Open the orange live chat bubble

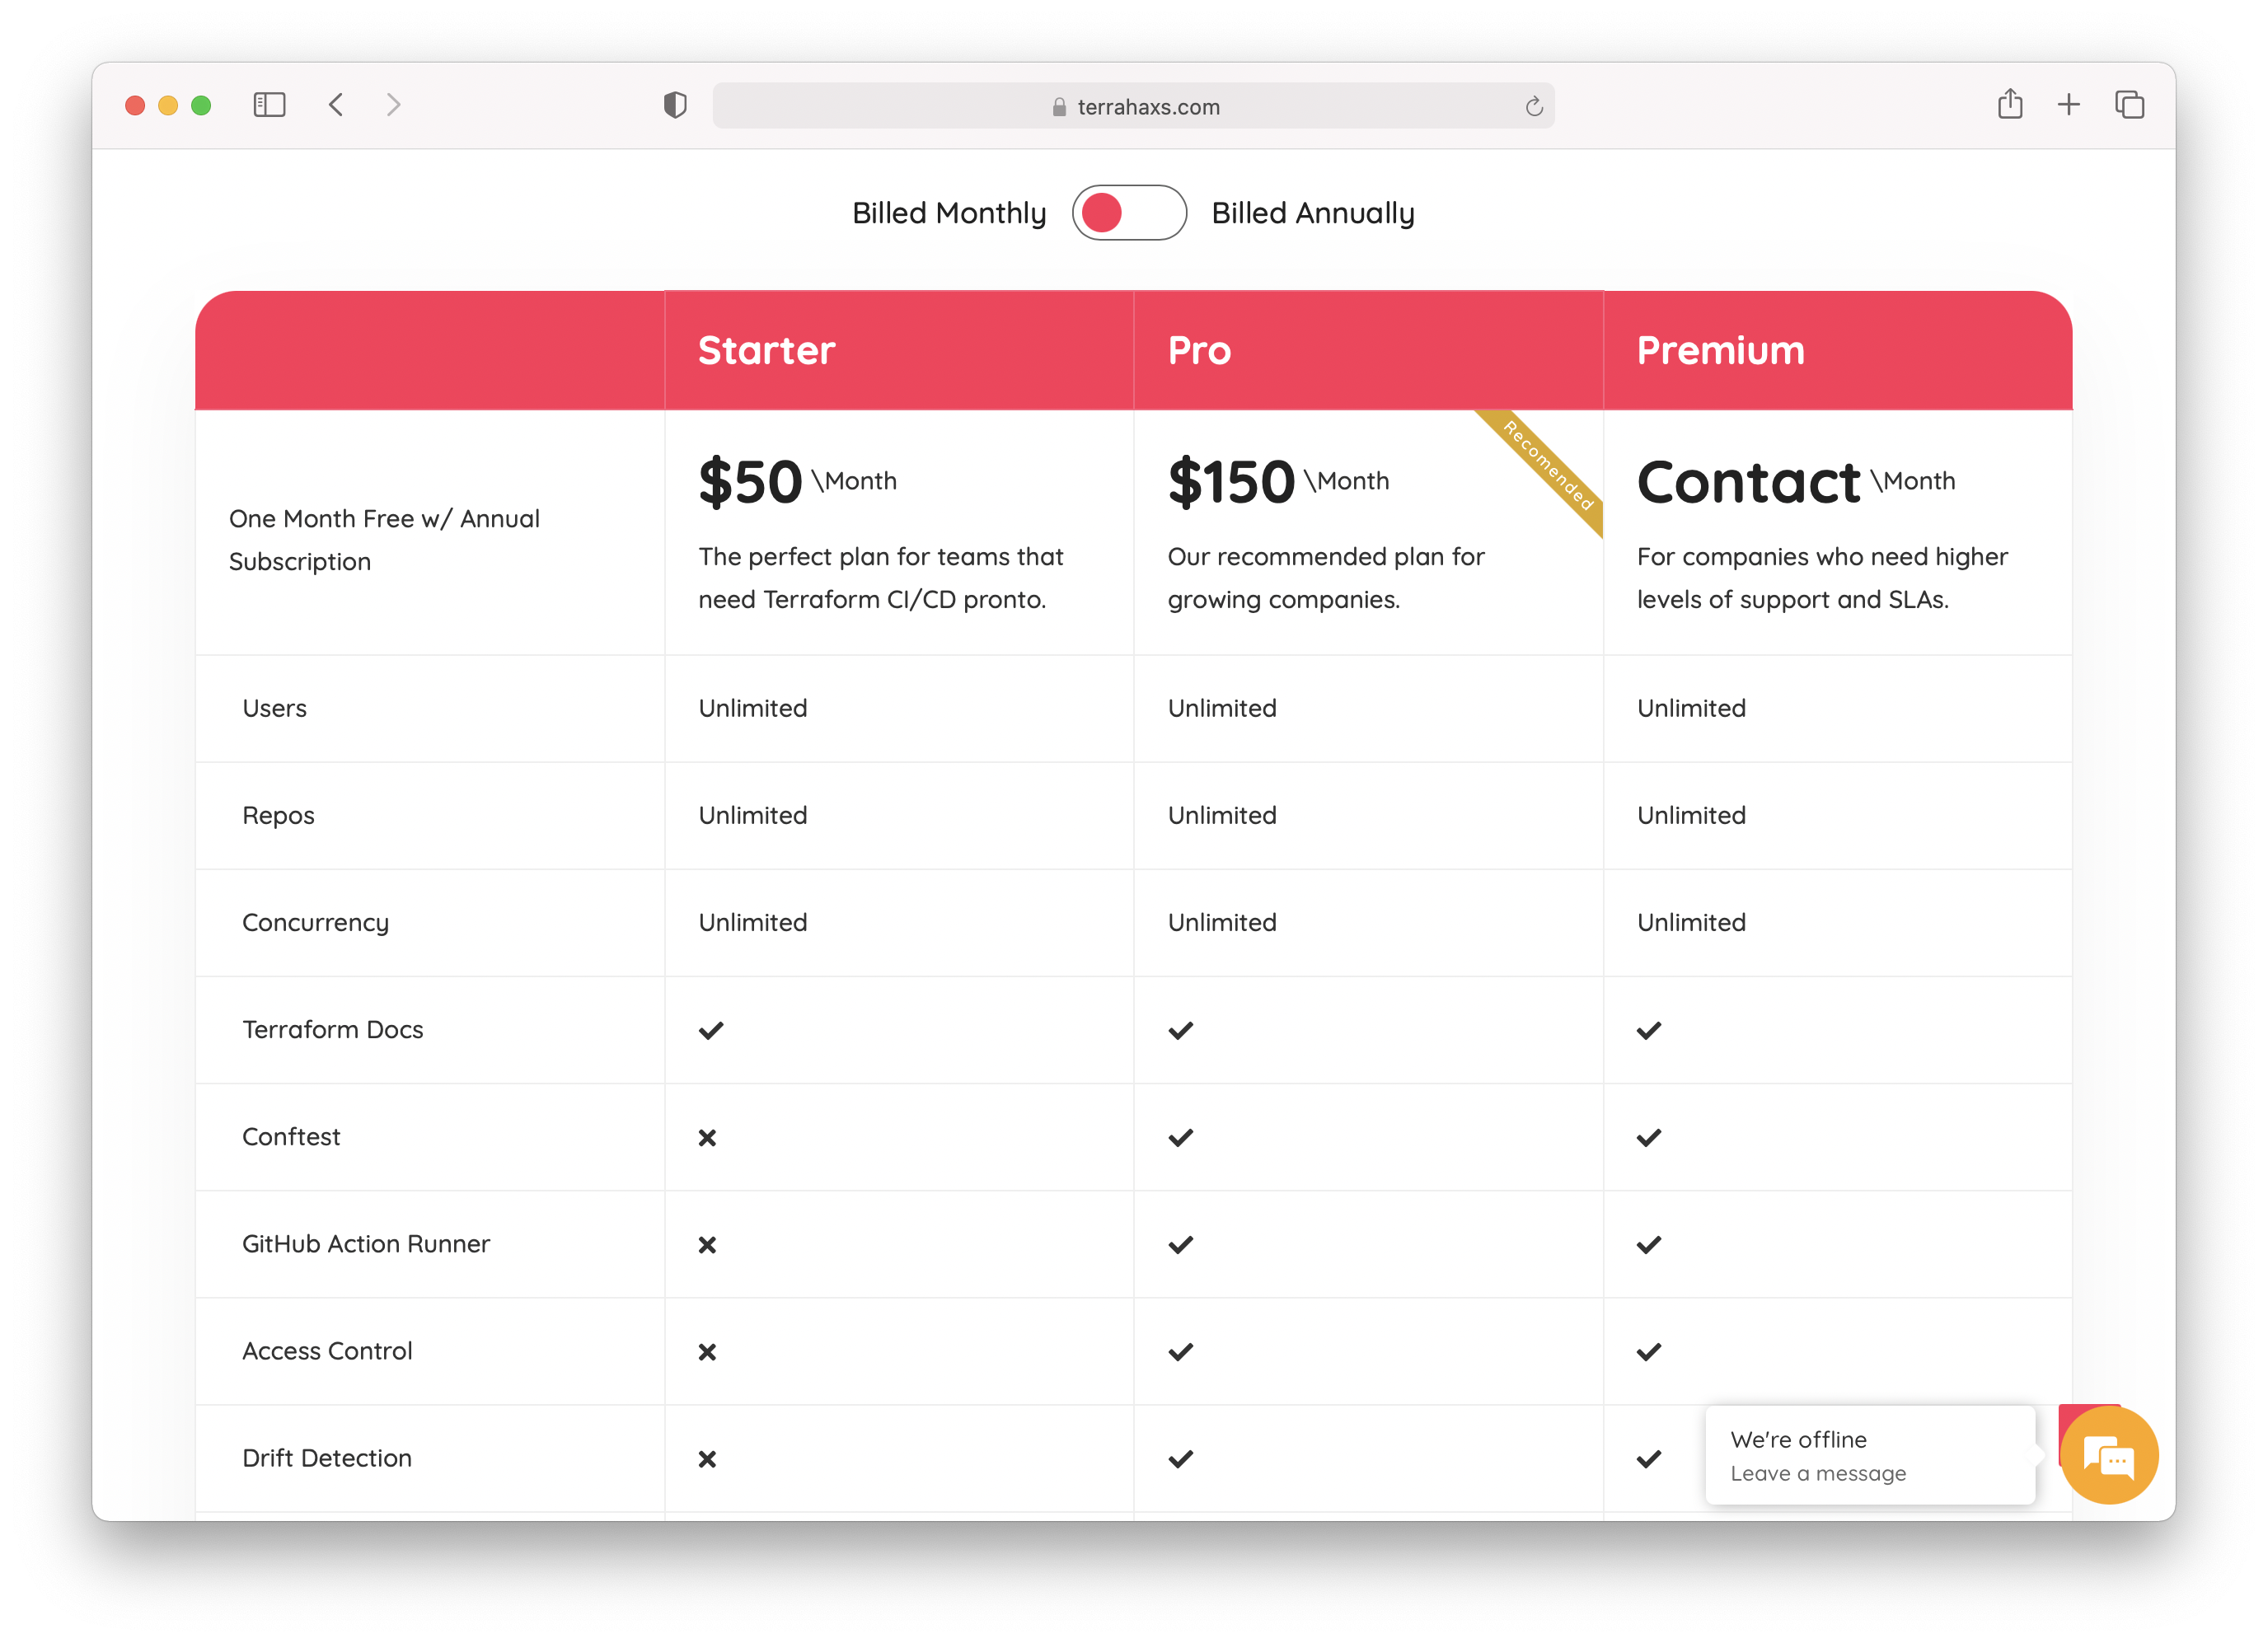click(x=2108, y=1456)
